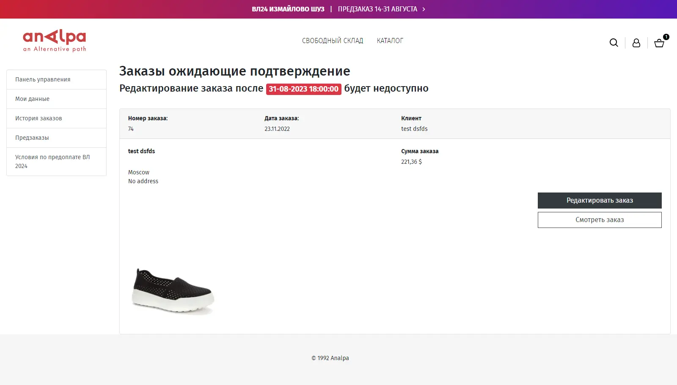This screenshot has height=385, width=677.
Task: Open История заказов in the sidebar
Action: pos(39,118)
